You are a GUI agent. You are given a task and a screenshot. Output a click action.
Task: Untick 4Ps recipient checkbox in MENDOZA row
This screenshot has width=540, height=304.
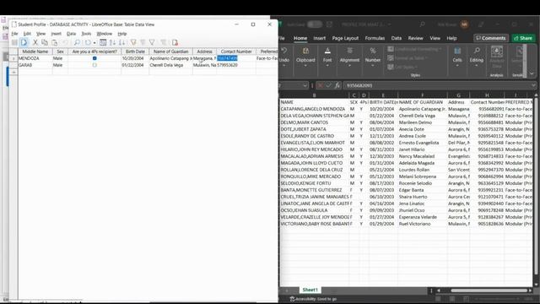(94, 58)
